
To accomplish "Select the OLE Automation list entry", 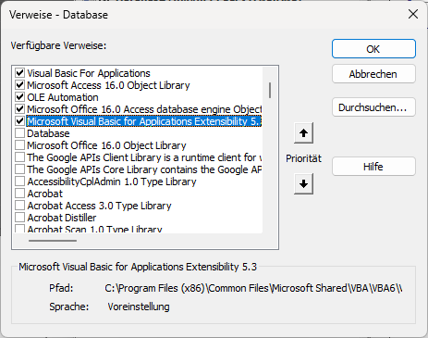I will pos(63,97).
